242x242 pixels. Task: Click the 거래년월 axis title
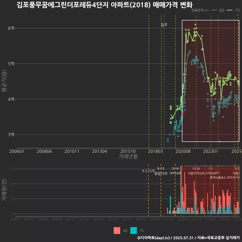[128, 156]
